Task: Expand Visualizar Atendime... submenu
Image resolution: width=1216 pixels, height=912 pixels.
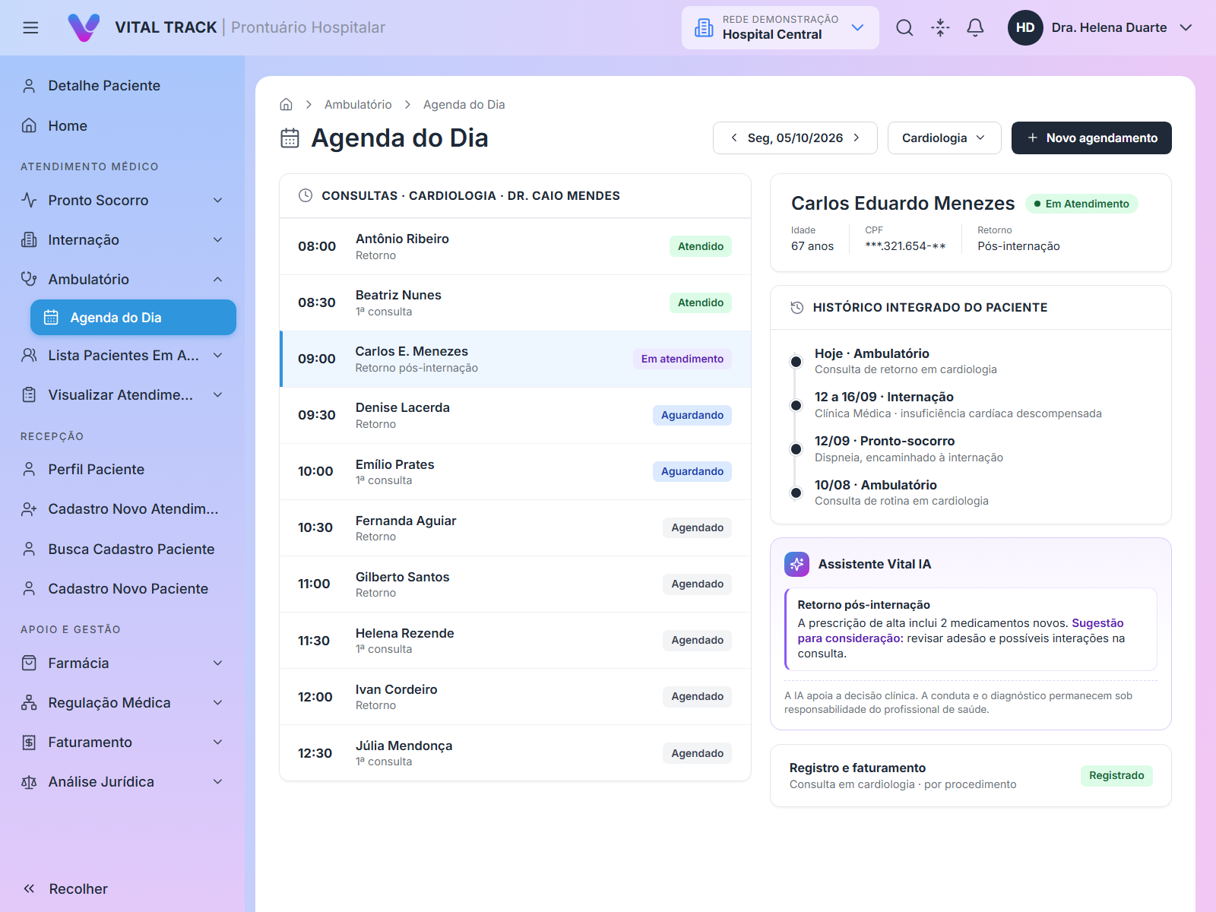Action: tap(218, 394)
